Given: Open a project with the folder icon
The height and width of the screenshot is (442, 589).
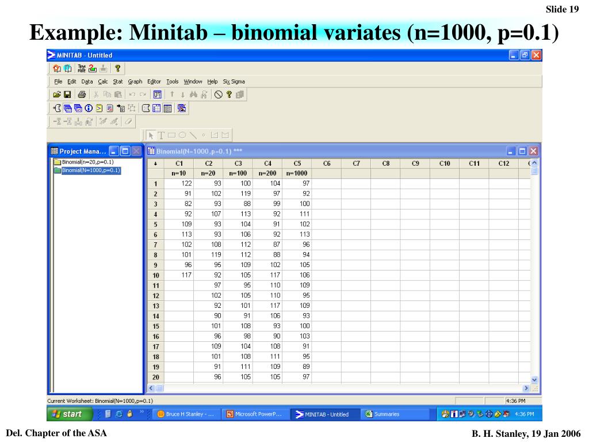Looking at the screenshot, I should pyautogui.click(x=57, y=95).
